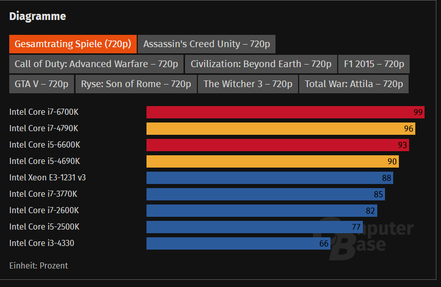Image resolution: width=441 pixels, height=287 pixels.
Task: Click the Intel Core i7-4790K label
Action: 44,129
